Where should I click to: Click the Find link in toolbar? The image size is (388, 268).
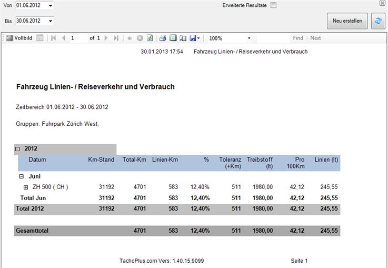point(298,38)
